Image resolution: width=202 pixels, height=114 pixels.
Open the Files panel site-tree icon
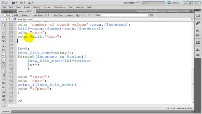click(x=198, y=50)
